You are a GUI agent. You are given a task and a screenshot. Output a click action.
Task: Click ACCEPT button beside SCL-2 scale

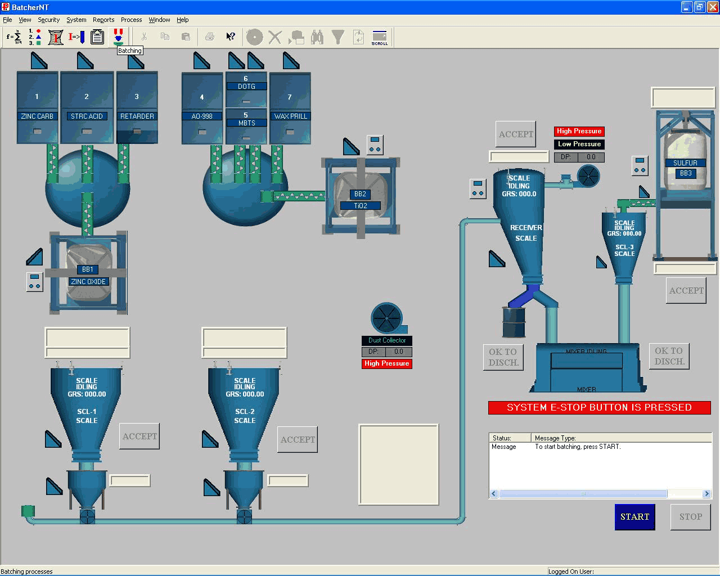pos(298,440)
